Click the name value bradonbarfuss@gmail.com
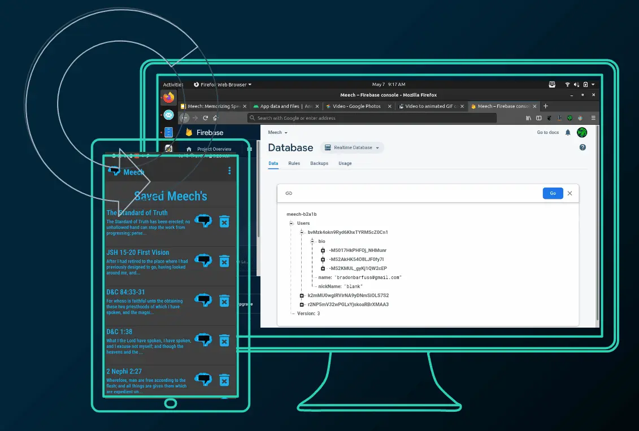 pyautogui.click(x=369, y=277)
